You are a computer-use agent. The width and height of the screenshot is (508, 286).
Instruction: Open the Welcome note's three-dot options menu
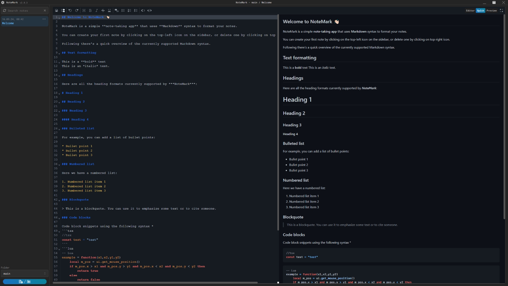(44, 19)
